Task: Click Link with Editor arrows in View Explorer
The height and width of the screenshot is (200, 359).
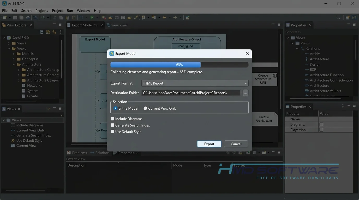Action: click(54, 32)
